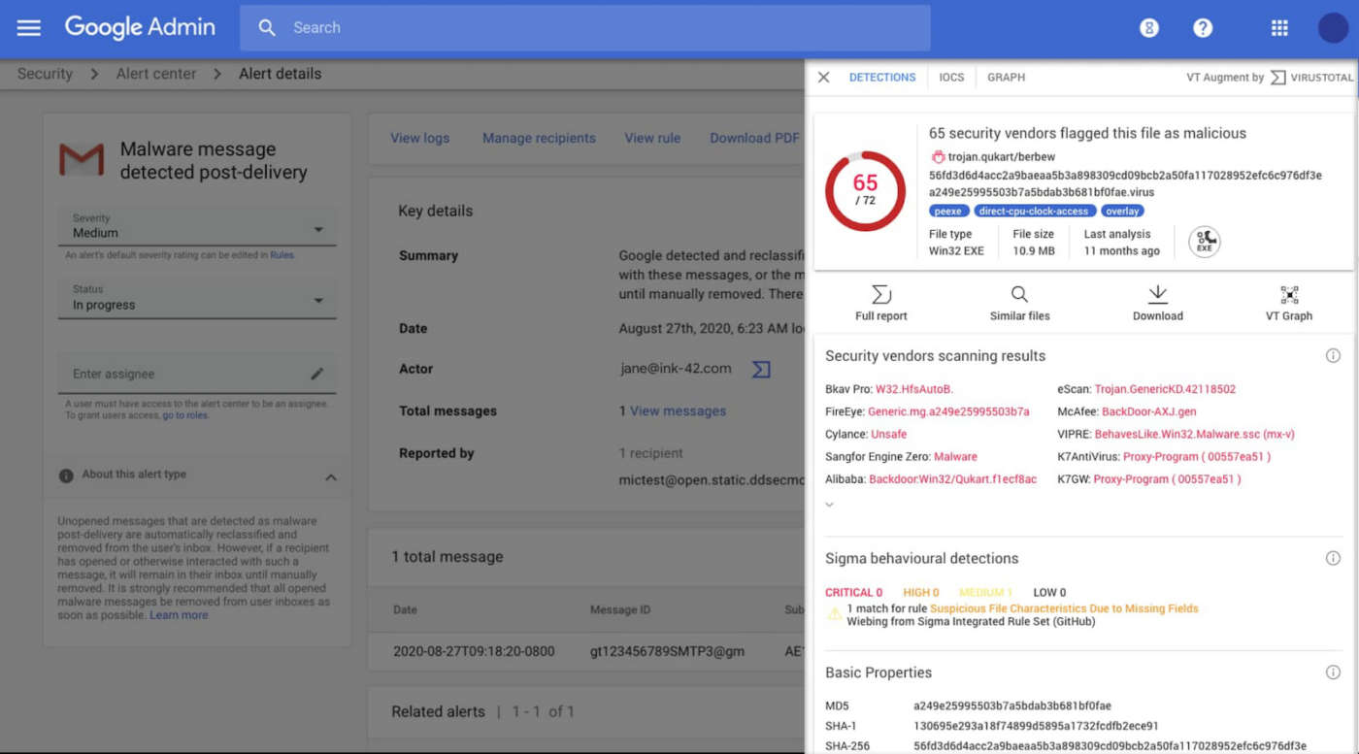Click the help question mark icon

pos(1203,28)
